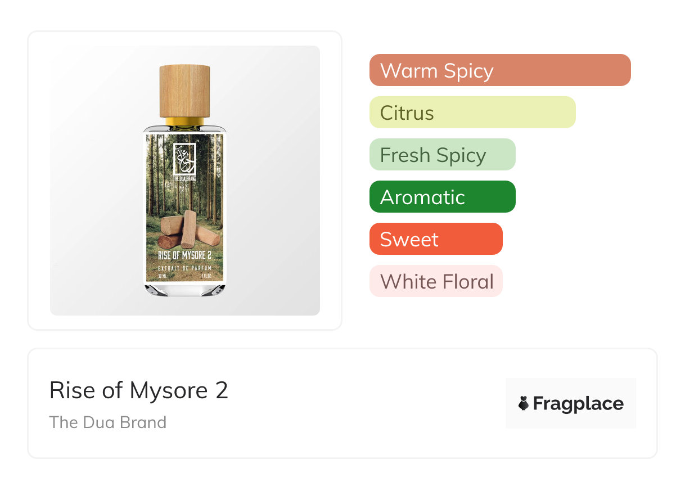Select the Warm Spicy accord bar

coord(499,70)
